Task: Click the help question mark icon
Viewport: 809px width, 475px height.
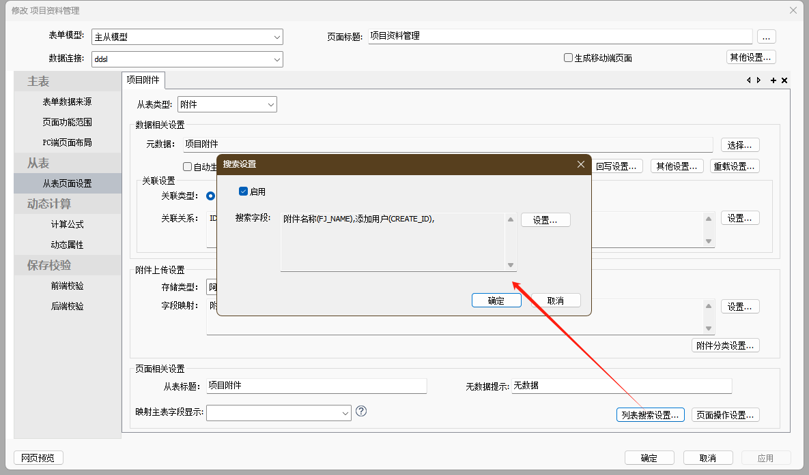Action: tap(362, 411)
